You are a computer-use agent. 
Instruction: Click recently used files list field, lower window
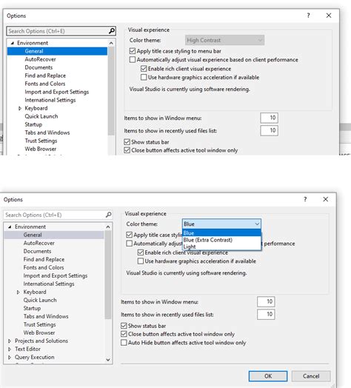click(266, 314)
